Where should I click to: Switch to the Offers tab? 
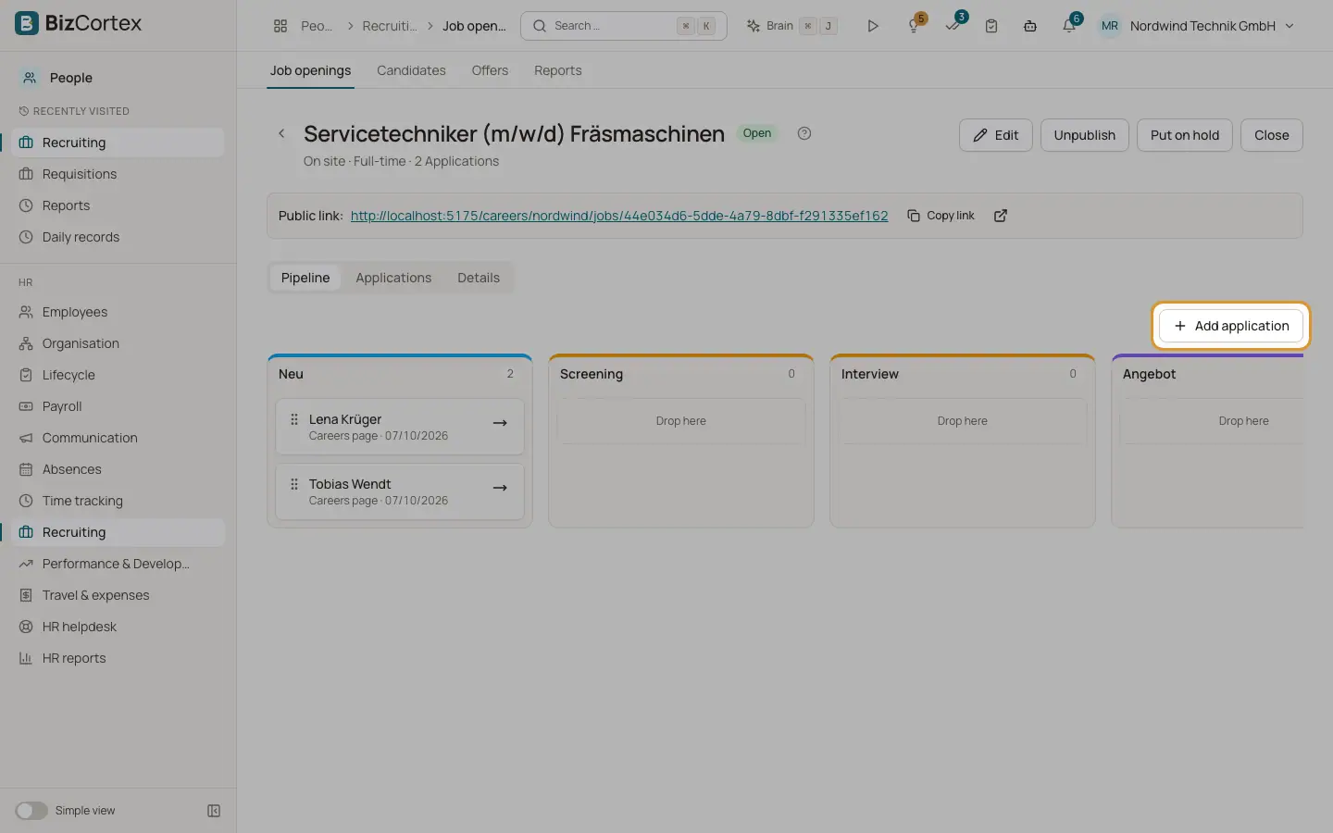pos(490,70)
